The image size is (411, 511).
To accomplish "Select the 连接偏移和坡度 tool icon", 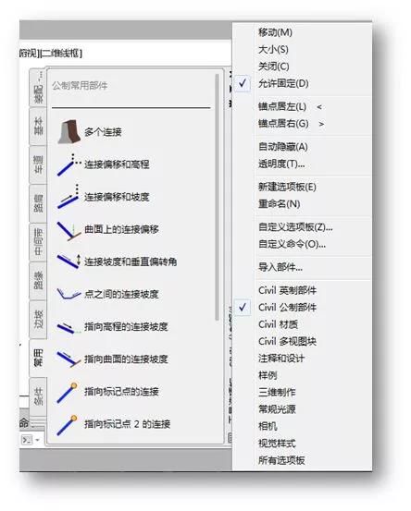I will [x=68, y=197].
